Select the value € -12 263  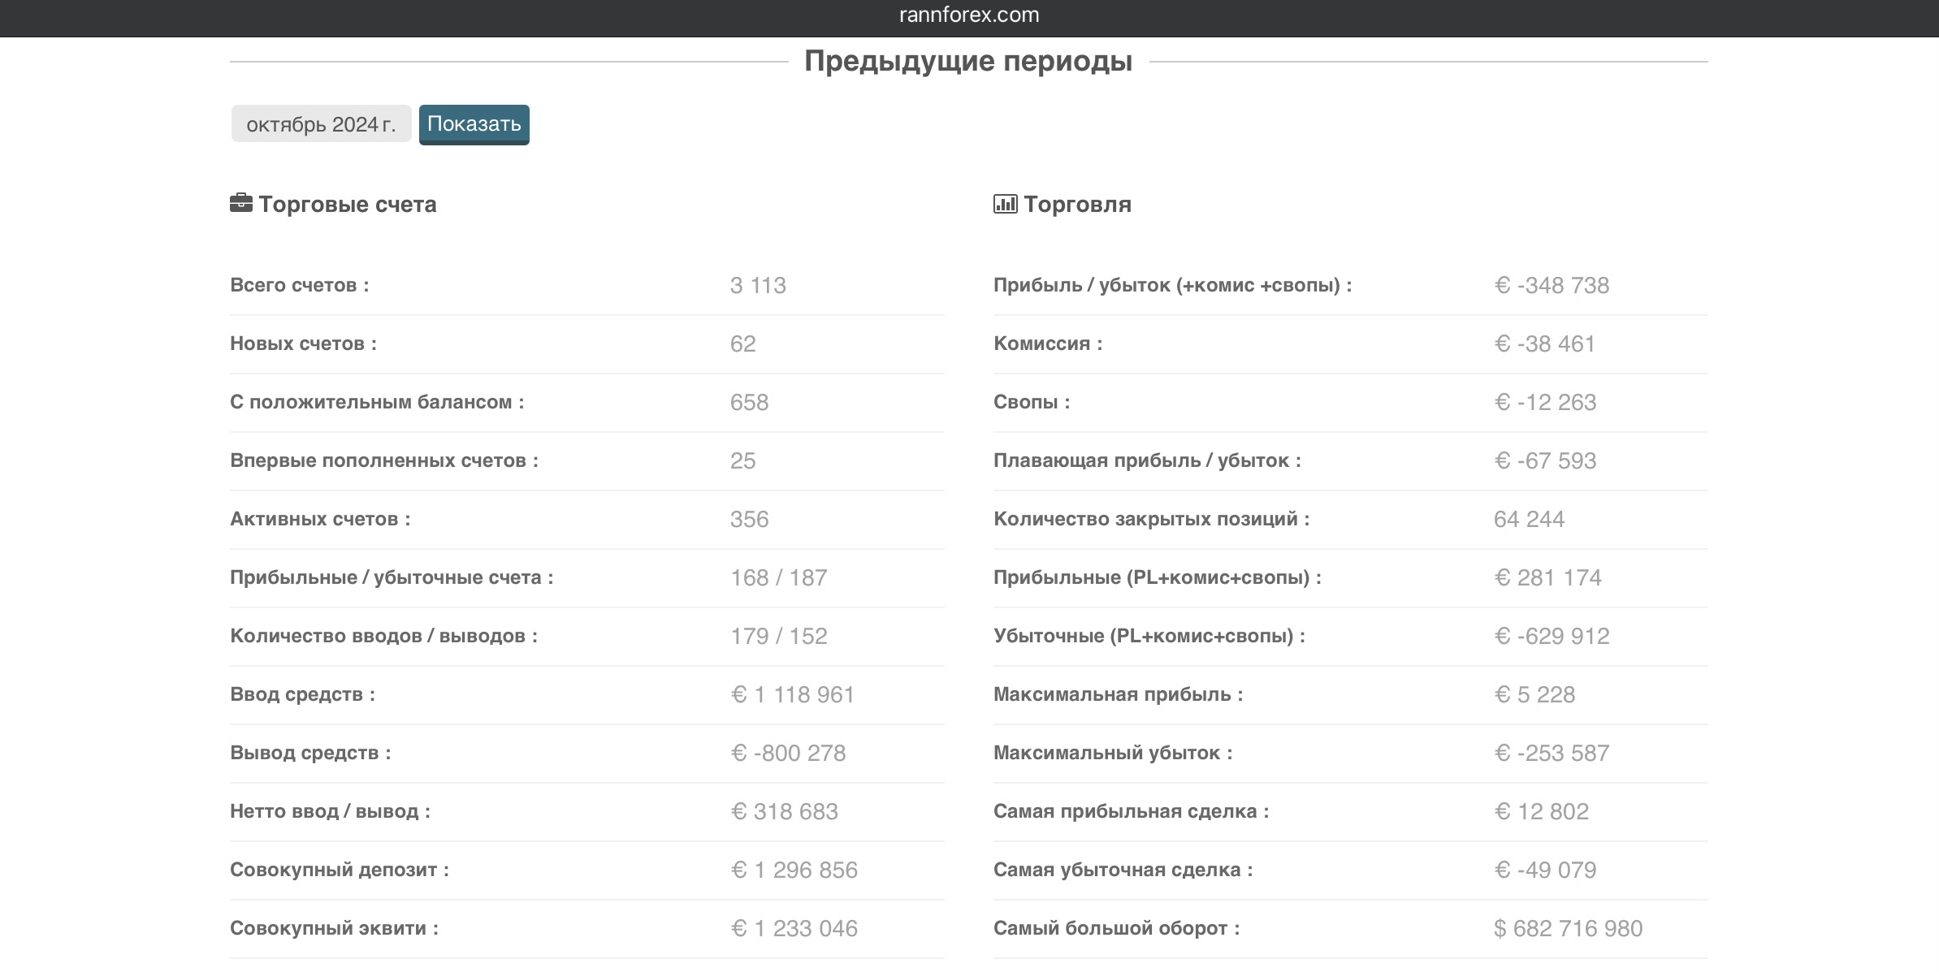pos(1545,402)
